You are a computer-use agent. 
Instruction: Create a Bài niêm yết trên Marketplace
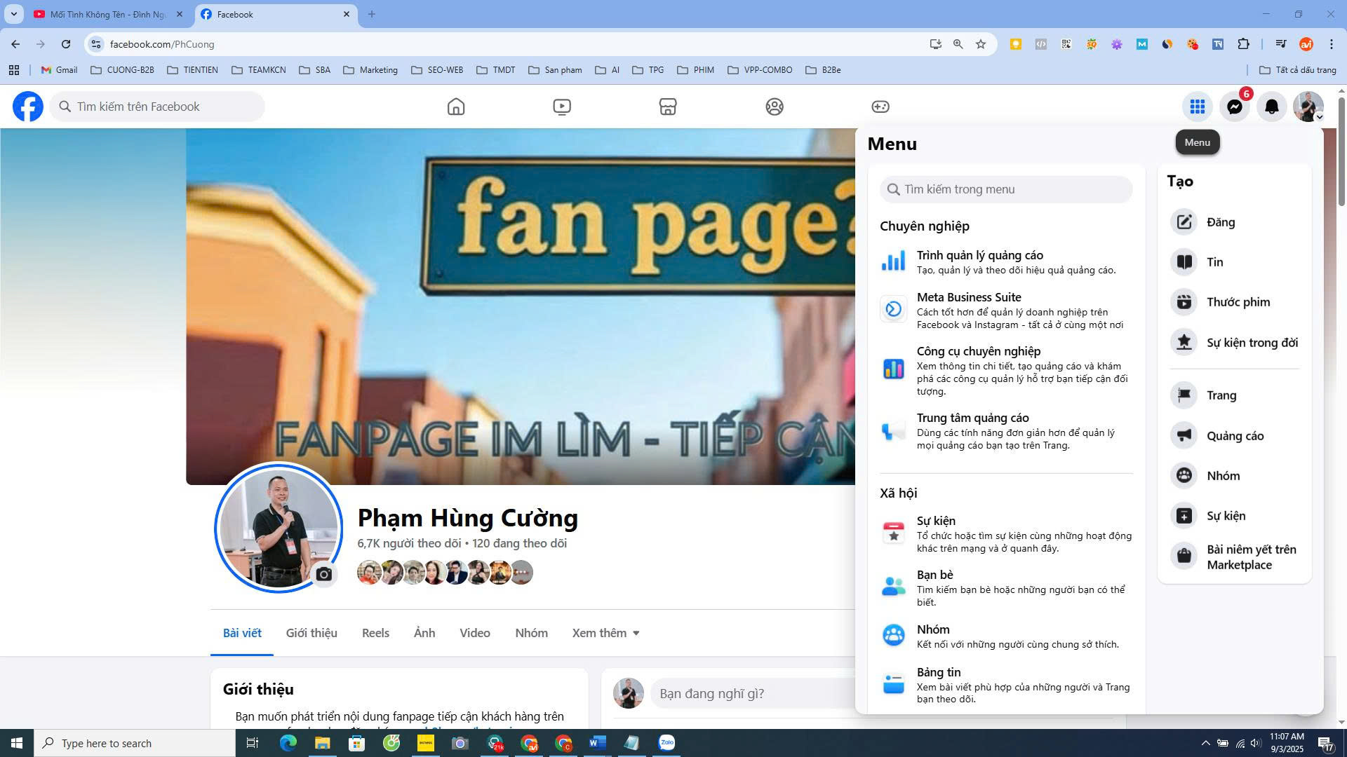(x=1235, y=557)
